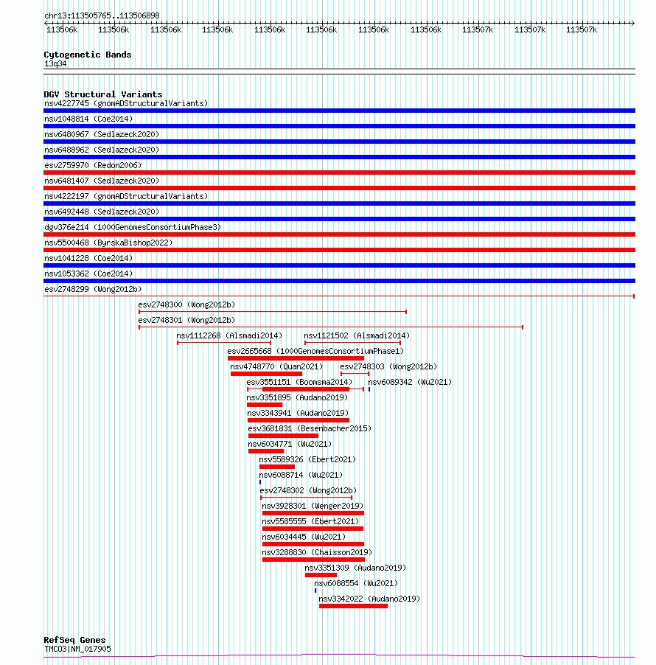Click label nsv1041228 (Coe2014)
656x665 pixels.
coord(88,258)
